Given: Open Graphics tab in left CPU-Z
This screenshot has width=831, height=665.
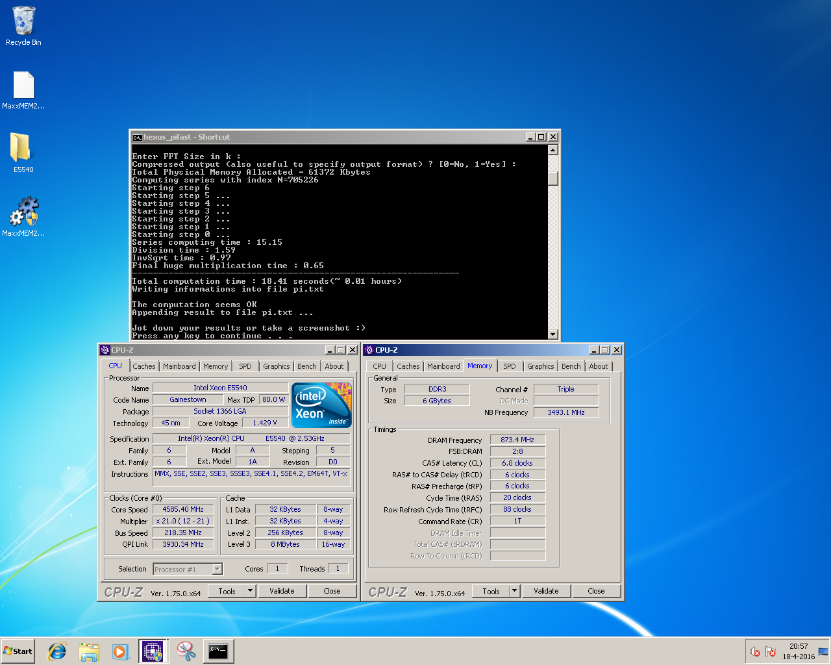Looking at the screenshot, I should coord(276,366).
